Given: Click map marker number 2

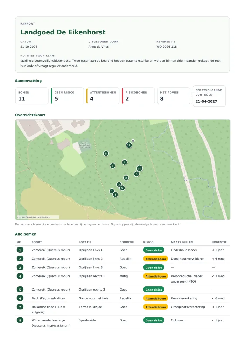Looking at the screenshot, I should (x=119, y=185).
